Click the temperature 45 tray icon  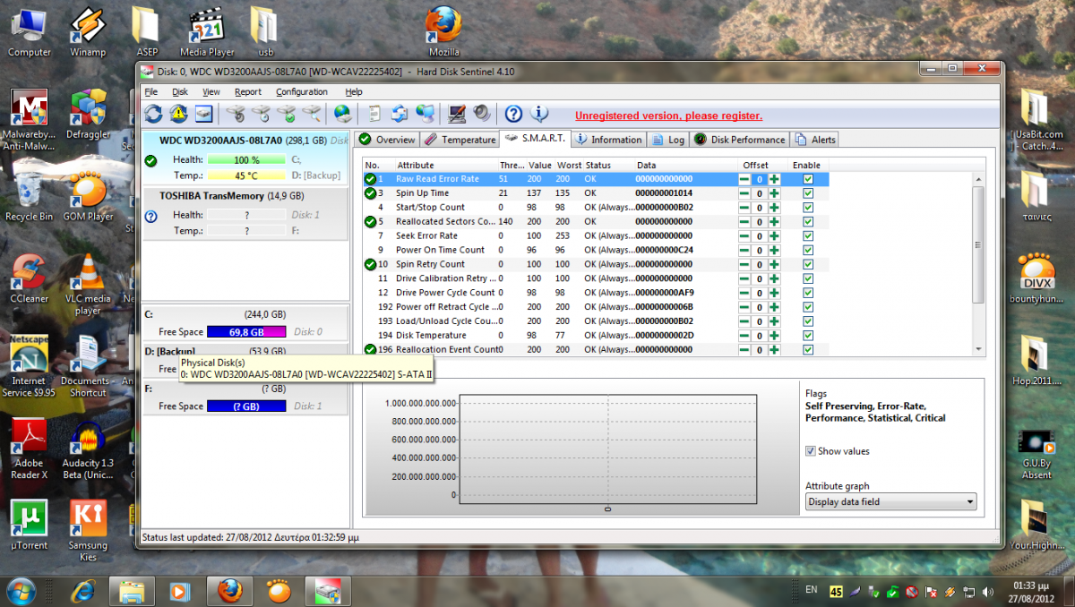pos(837,592)
